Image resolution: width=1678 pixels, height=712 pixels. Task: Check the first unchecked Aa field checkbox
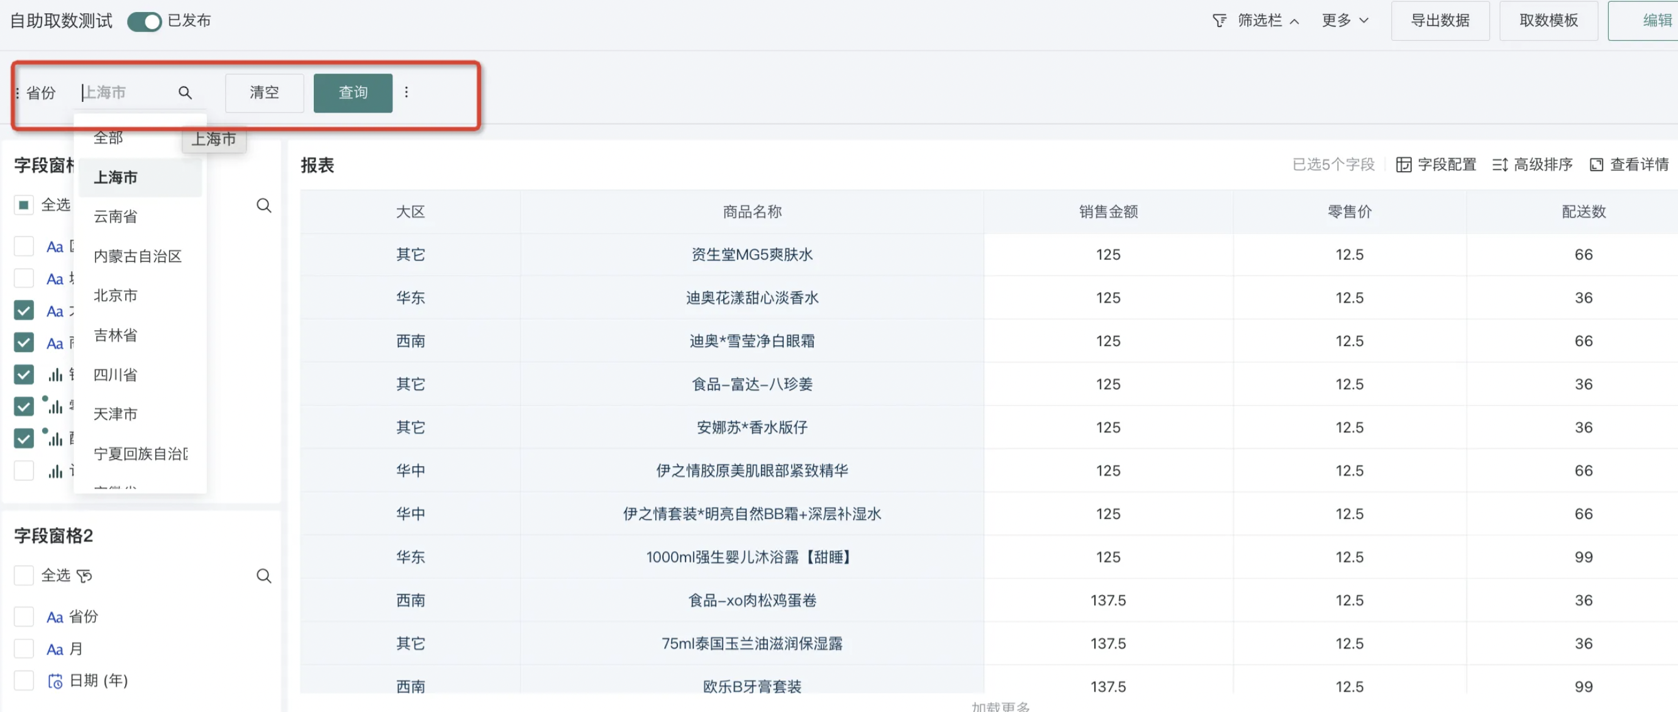[23, 246]
